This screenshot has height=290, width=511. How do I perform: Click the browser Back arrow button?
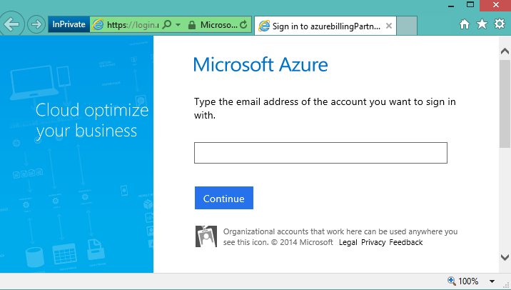tap(11, 24)
